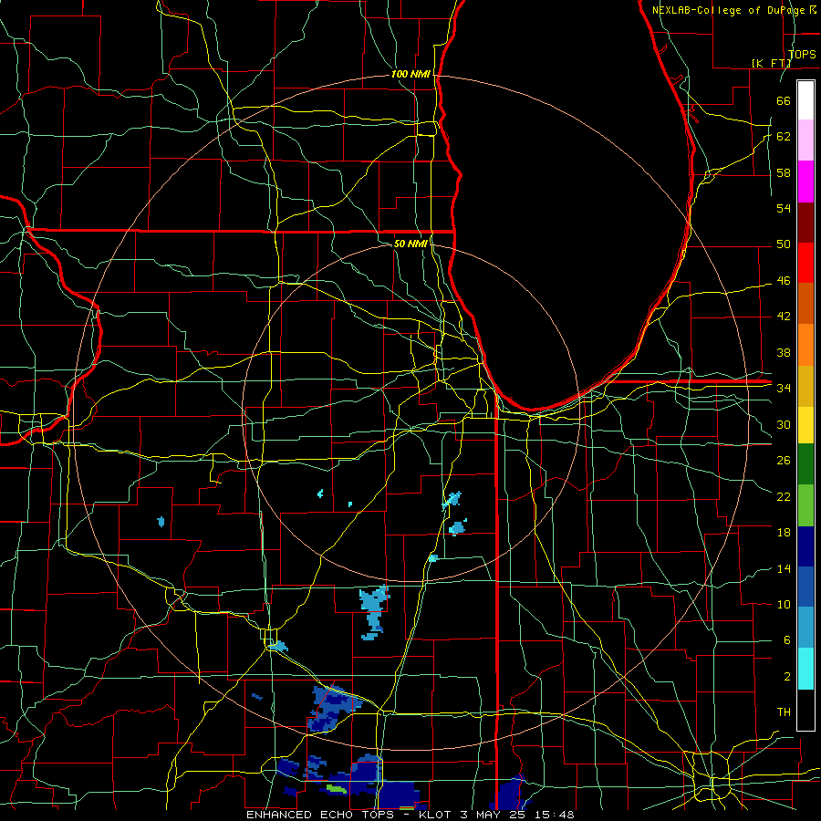Image resolution: width=821 pixels, height=821 pixels.
Task: Click the "34" legend value
Action: [x=784, y=389]
